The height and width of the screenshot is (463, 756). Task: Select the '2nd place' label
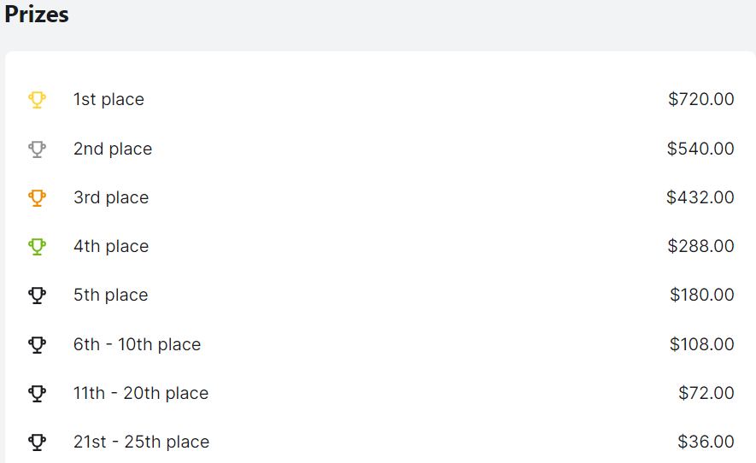tap(113, 149)
